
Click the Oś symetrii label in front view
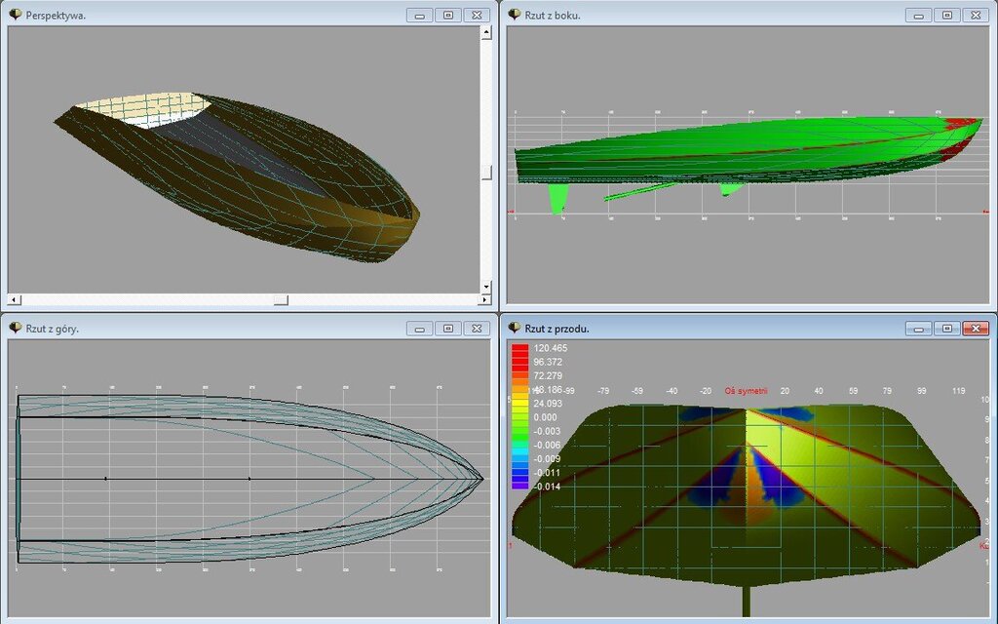click(746, 391)
